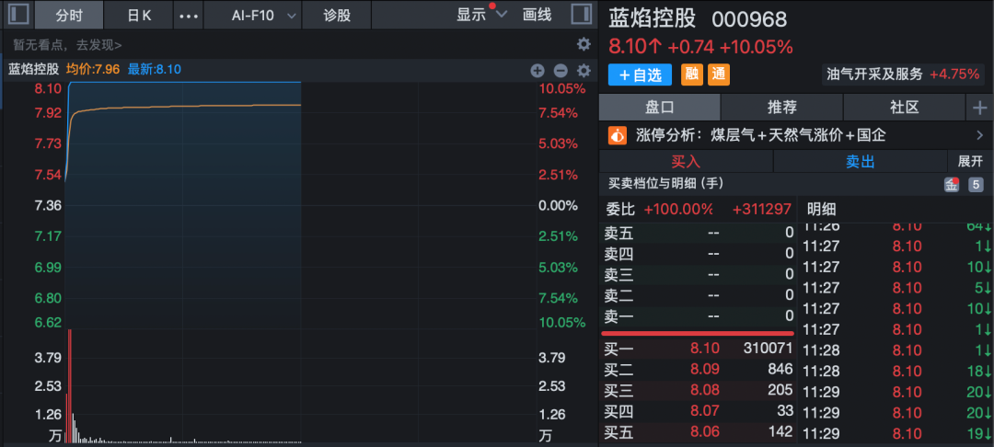This screenshot has width=994, height=447.
Task: Click the orange 通 connect badge
Action: click(x=719, y=74)
